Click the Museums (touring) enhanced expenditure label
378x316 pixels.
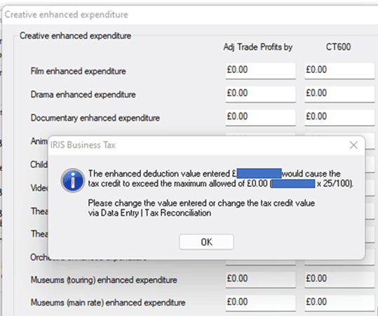click(104, 280)
